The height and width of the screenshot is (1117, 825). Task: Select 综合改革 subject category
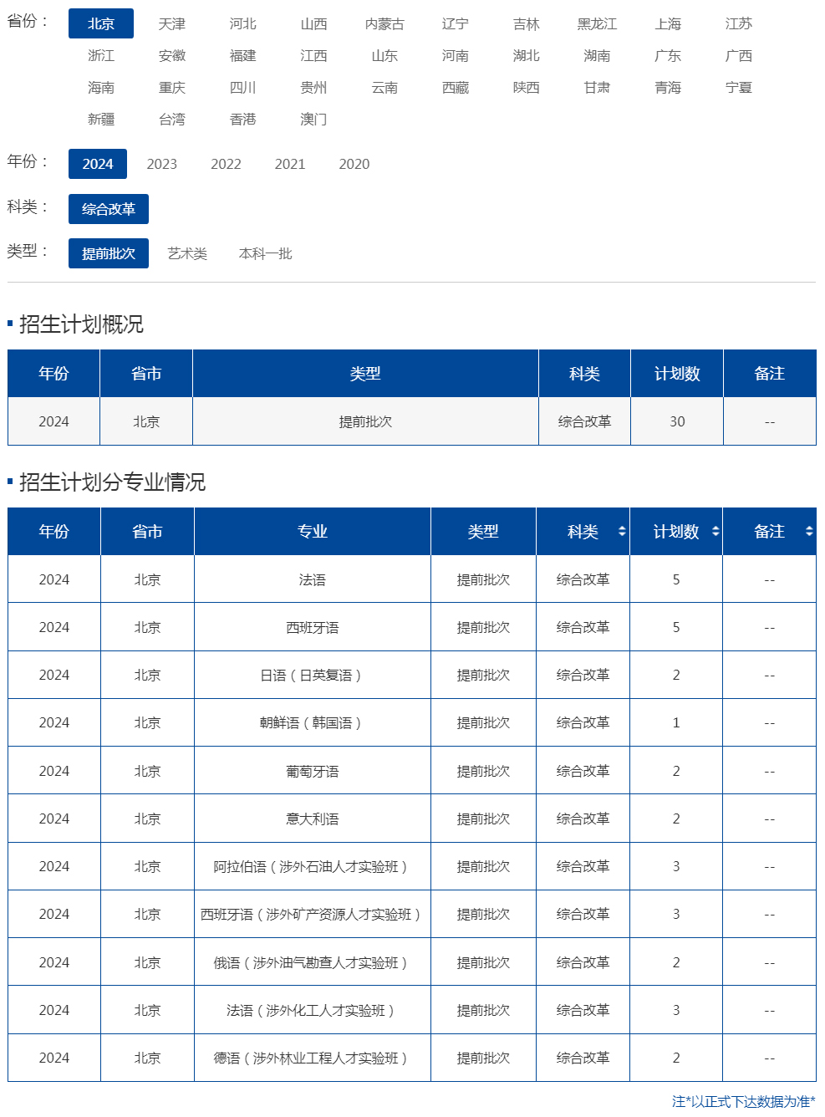pyautogui.click(x=109, y=209)
